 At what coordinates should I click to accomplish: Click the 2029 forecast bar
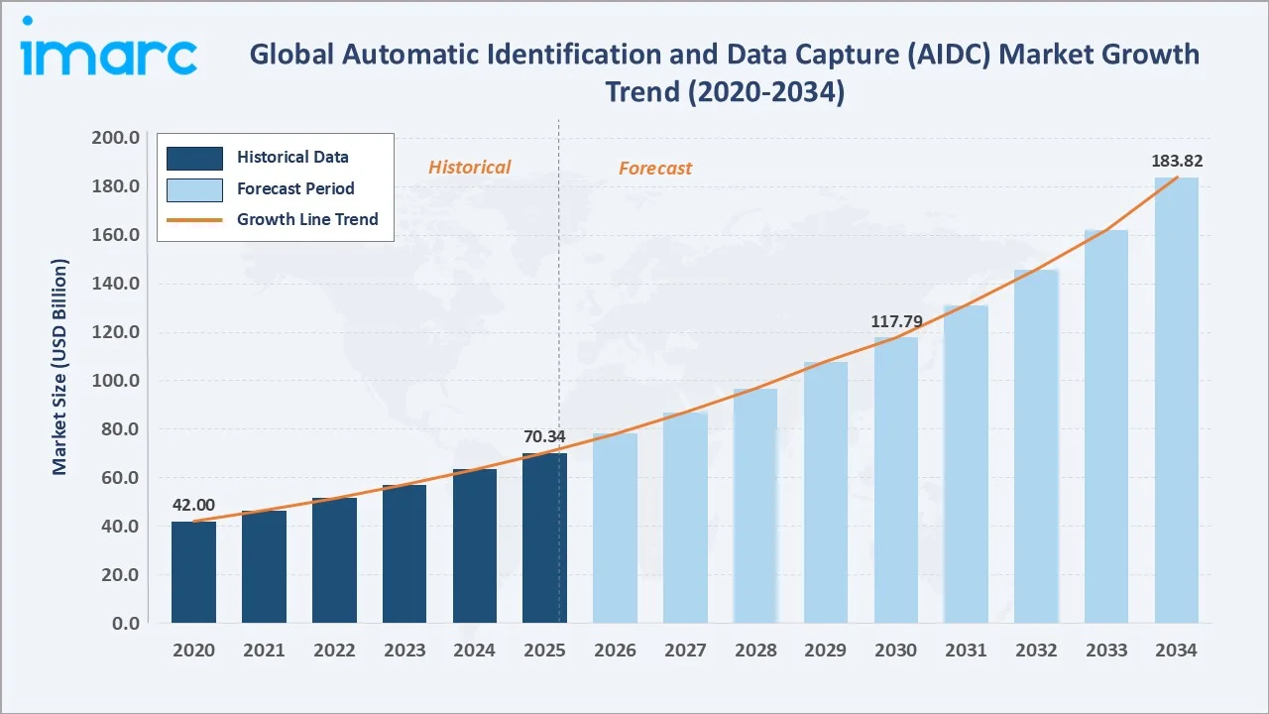click(826, 492)
